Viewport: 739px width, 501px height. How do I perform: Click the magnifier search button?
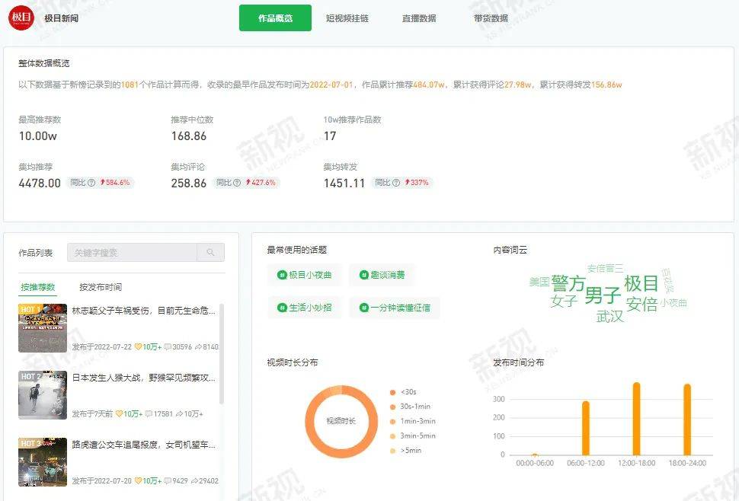click(211, 252)
